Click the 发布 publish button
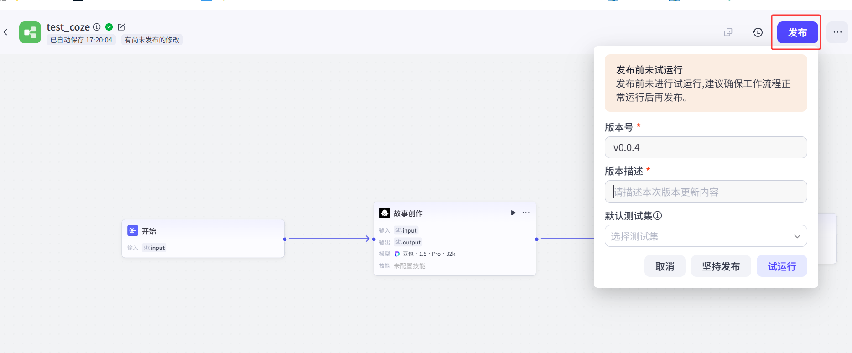852x353 pixels. [797, 32]
